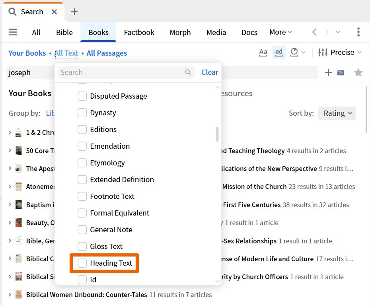Viewport: 370px width, 305px height.
Task: Check Formal Equivalent field
Action: click(x=82, y=213)
